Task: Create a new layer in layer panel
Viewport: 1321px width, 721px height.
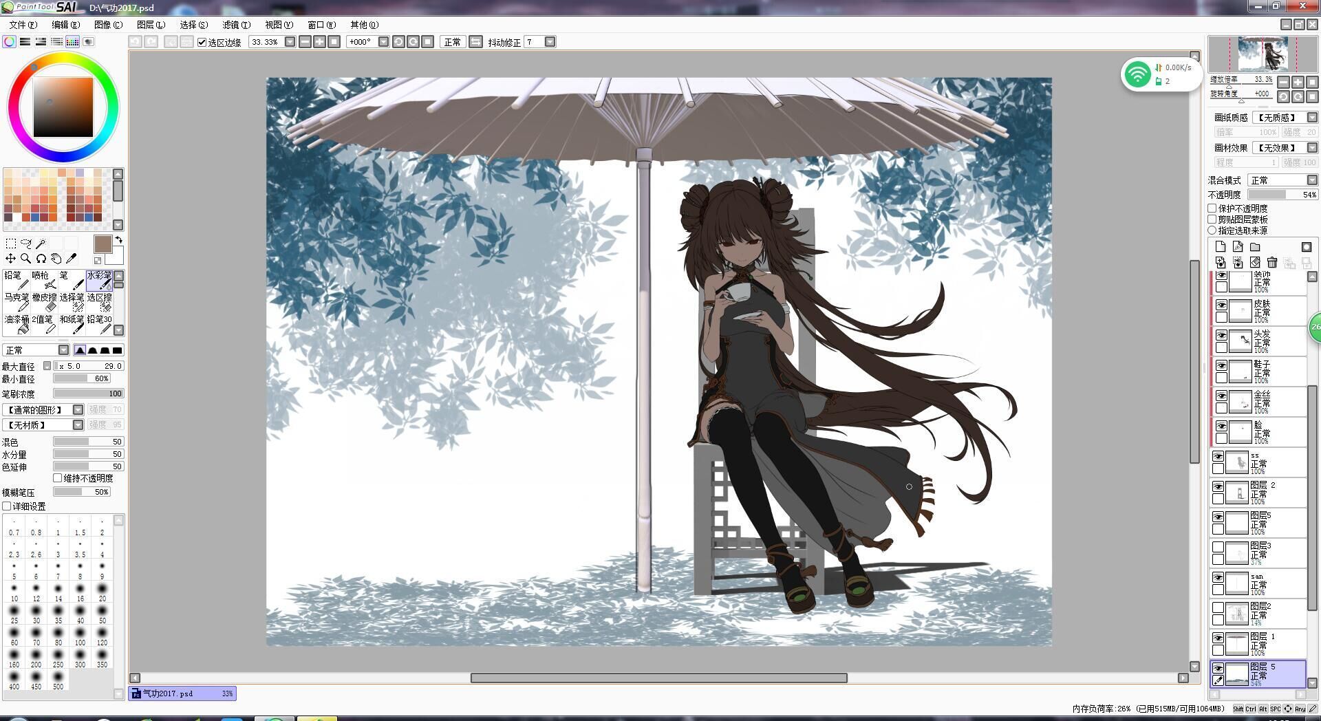Action: (x=1221, y=247)
